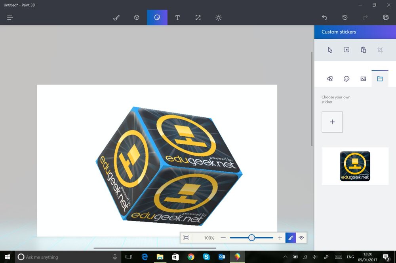Open the History clock icon
Screen dimensions: 396x263
[x=345, y=17]
